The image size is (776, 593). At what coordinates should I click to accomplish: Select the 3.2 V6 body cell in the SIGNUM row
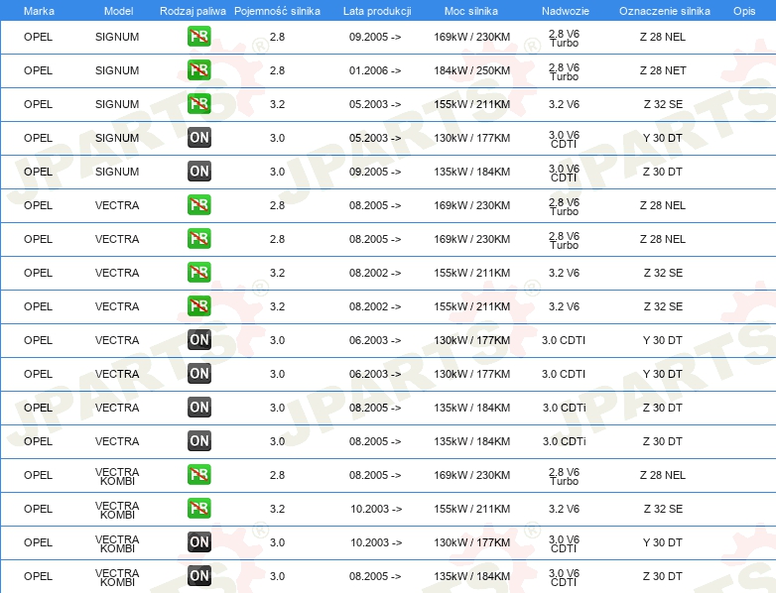coord(564,104)
